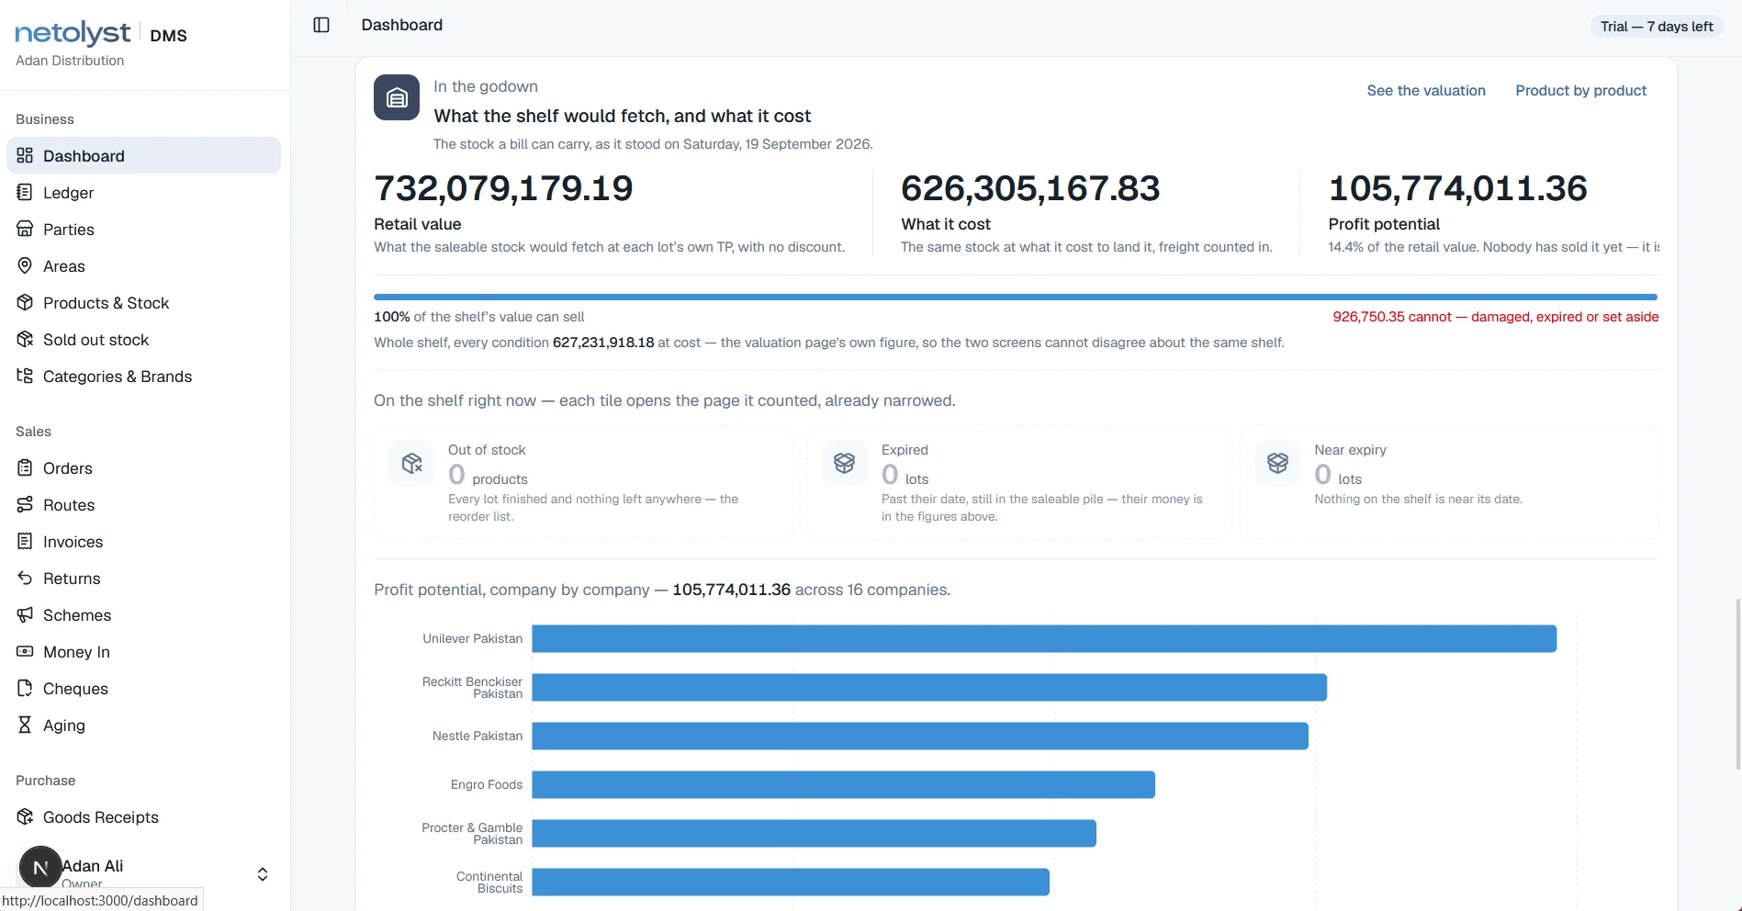Click the Orders clipboard icon
1742x911 pixels.
tap(25, 467)
